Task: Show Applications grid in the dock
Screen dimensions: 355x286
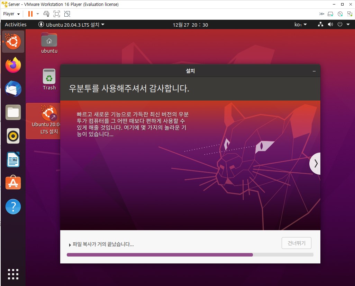Action: point(13,274)
